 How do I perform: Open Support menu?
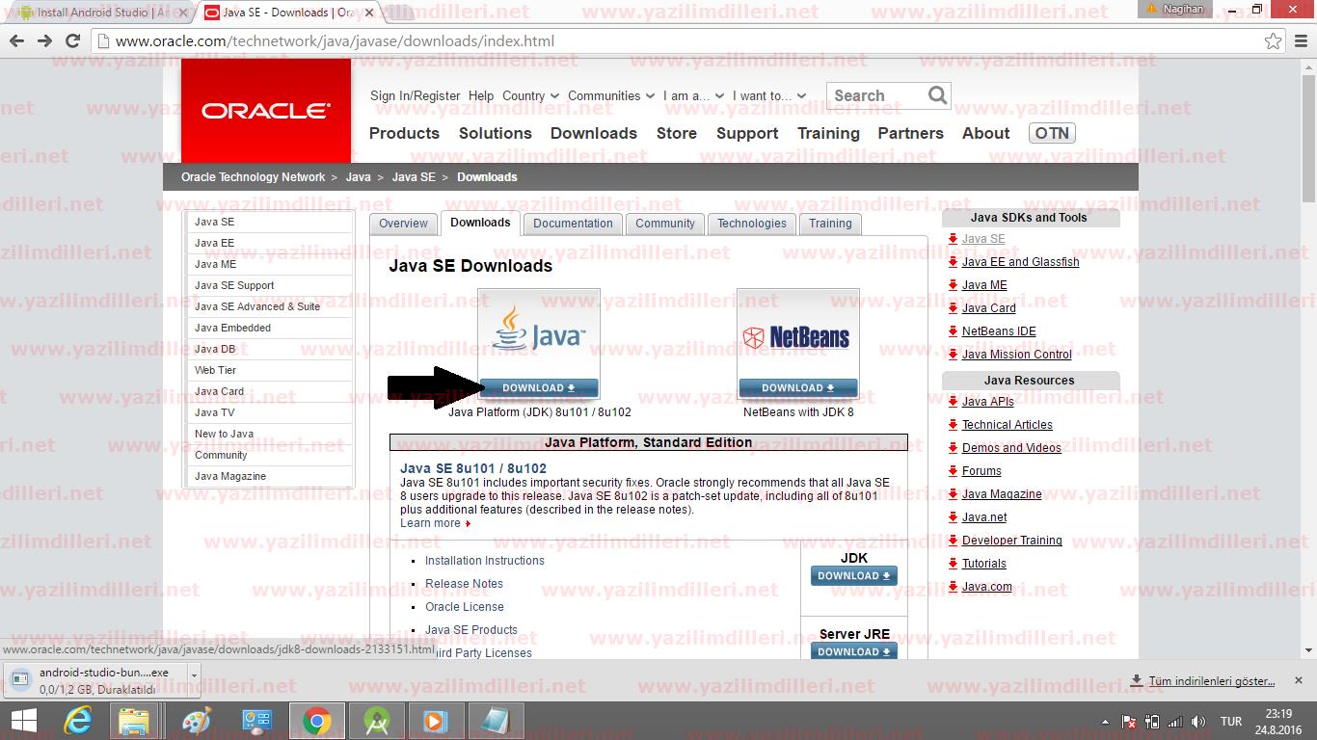point(747,133)
